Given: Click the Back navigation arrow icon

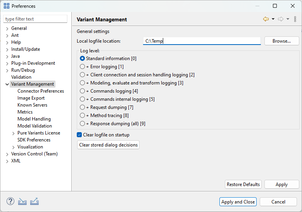Looking at the screenshot, I should click(266, 19).
